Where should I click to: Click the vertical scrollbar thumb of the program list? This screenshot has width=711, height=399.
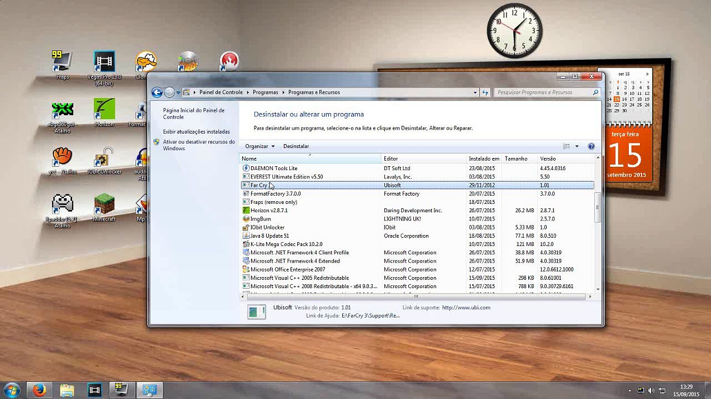(598, 207)
